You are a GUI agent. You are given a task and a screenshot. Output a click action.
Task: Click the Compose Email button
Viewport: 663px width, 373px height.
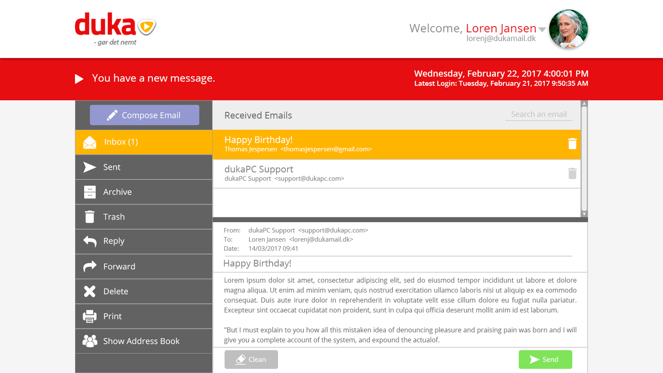coord(145,115)
